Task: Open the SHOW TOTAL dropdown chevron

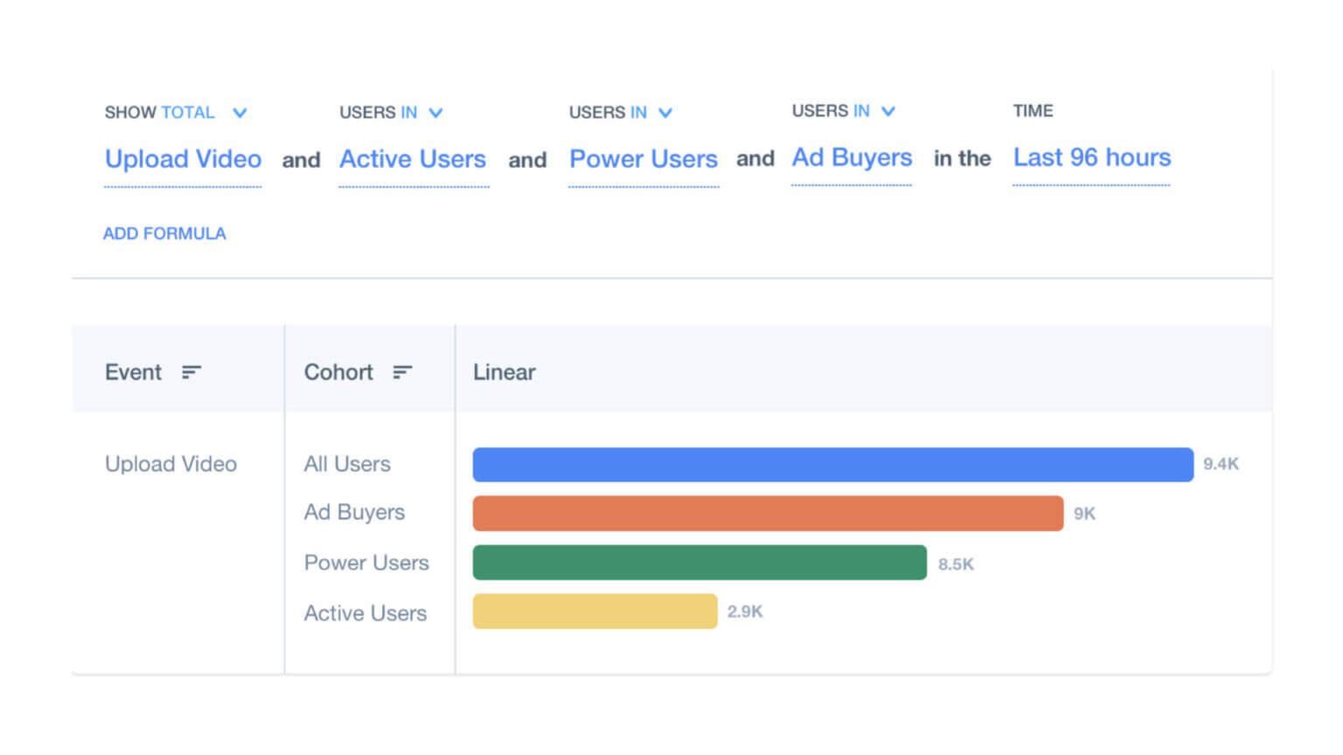Action: tap(240, 112)
